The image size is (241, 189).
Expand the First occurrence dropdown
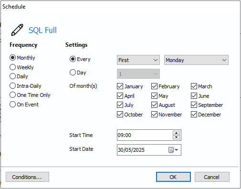pyautogui.click(x=138, y=60)
